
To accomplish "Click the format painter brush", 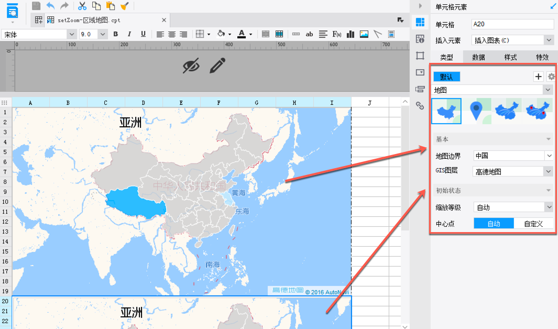I will [125, 6].
